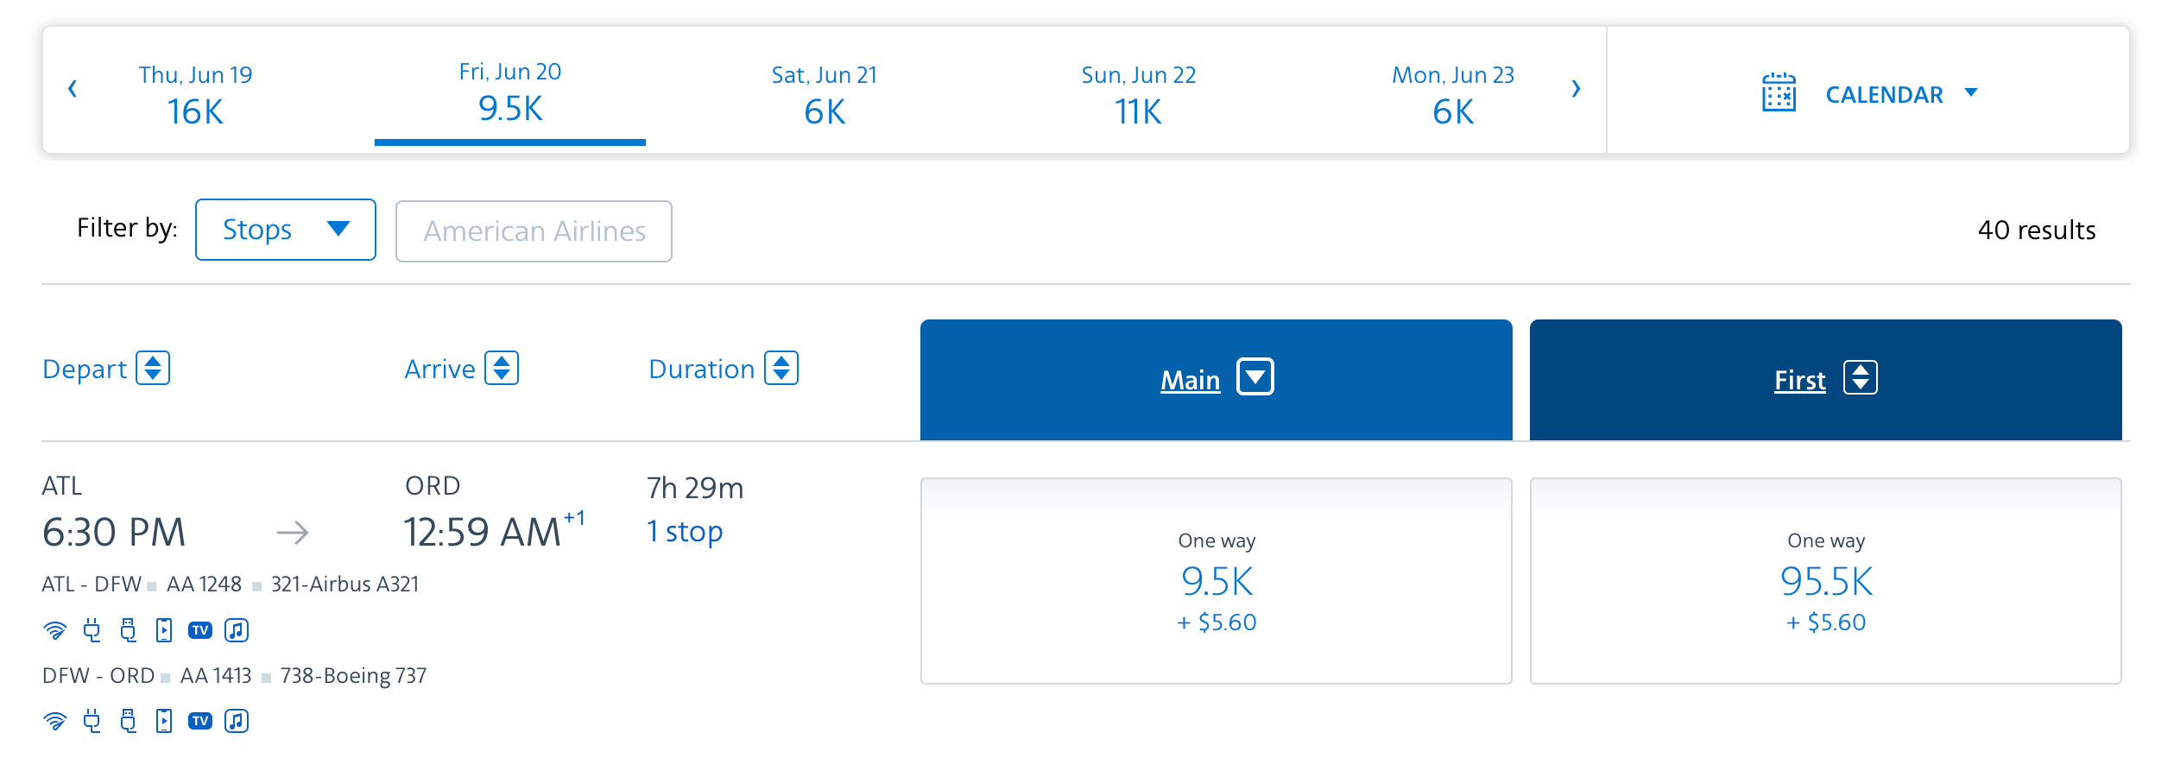Viewport: 2174px width, 758px height.
Task: Show later dates with right arrow
Action: coord(1576,89)
